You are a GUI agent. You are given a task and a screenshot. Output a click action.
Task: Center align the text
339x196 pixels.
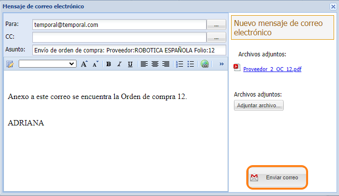pos(155,64)
